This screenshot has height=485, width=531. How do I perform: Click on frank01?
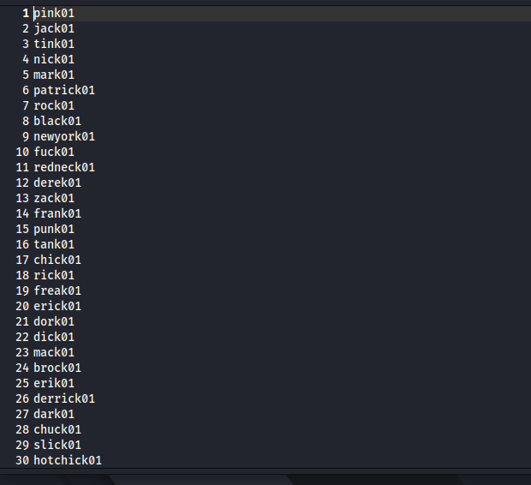pyautogui.click(x=57, y=214)
